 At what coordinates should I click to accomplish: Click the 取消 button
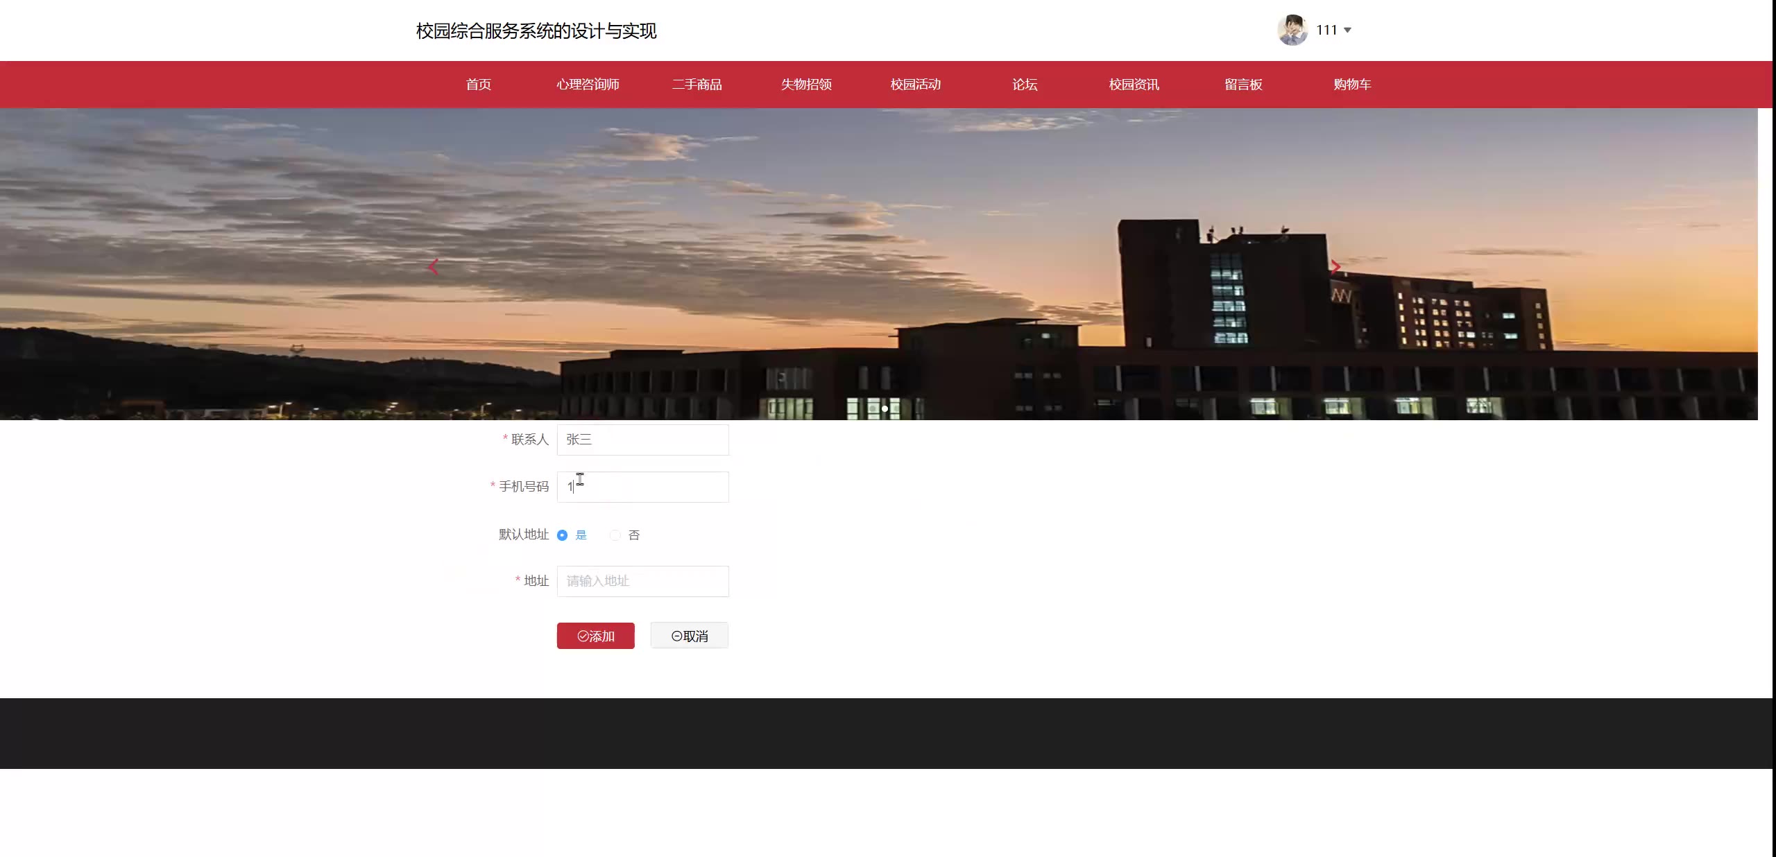tap(689, 636)
